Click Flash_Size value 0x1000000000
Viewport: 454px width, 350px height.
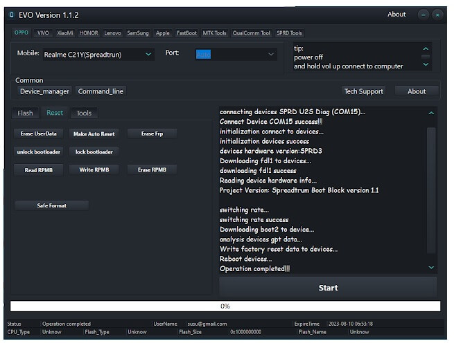[245, 332]
